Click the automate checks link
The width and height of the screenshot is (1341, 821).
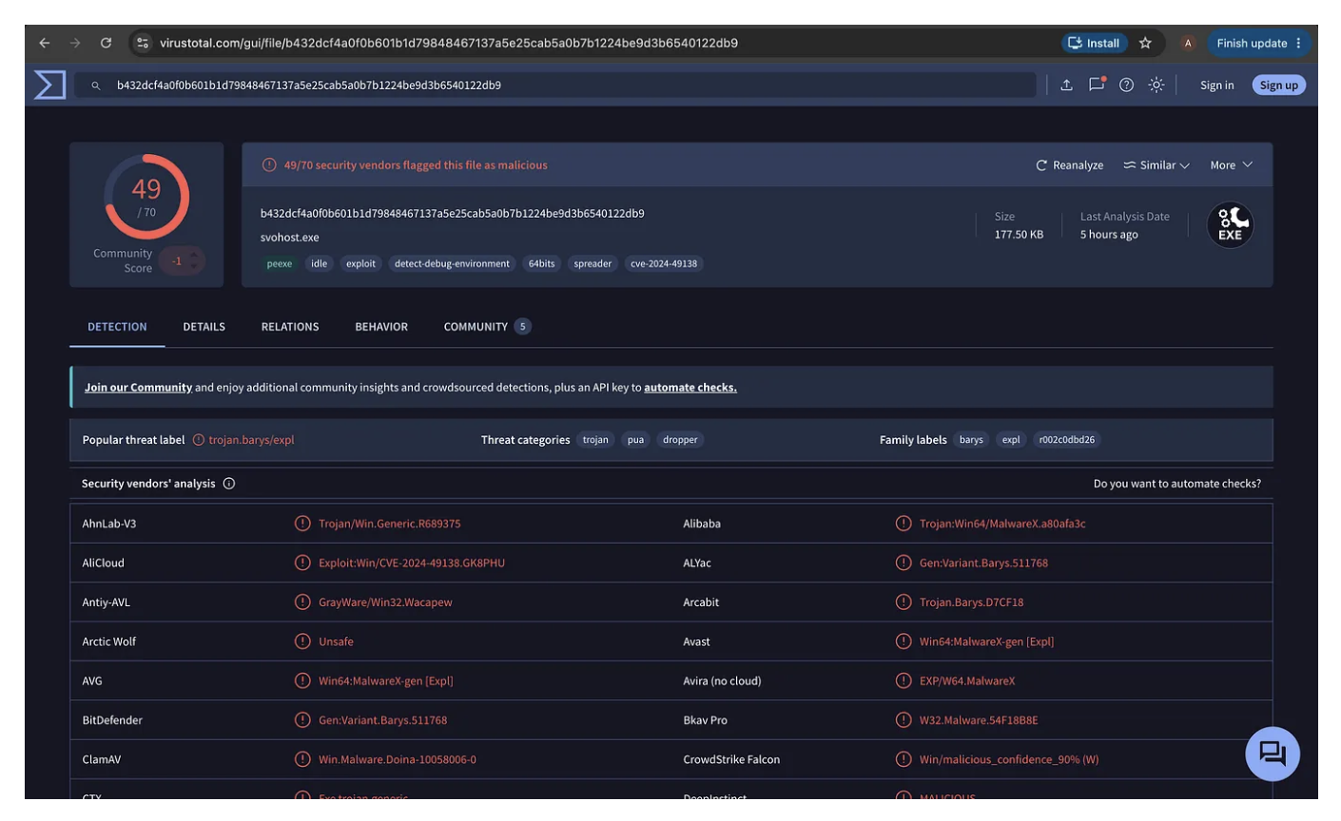[x=690, y=388]
